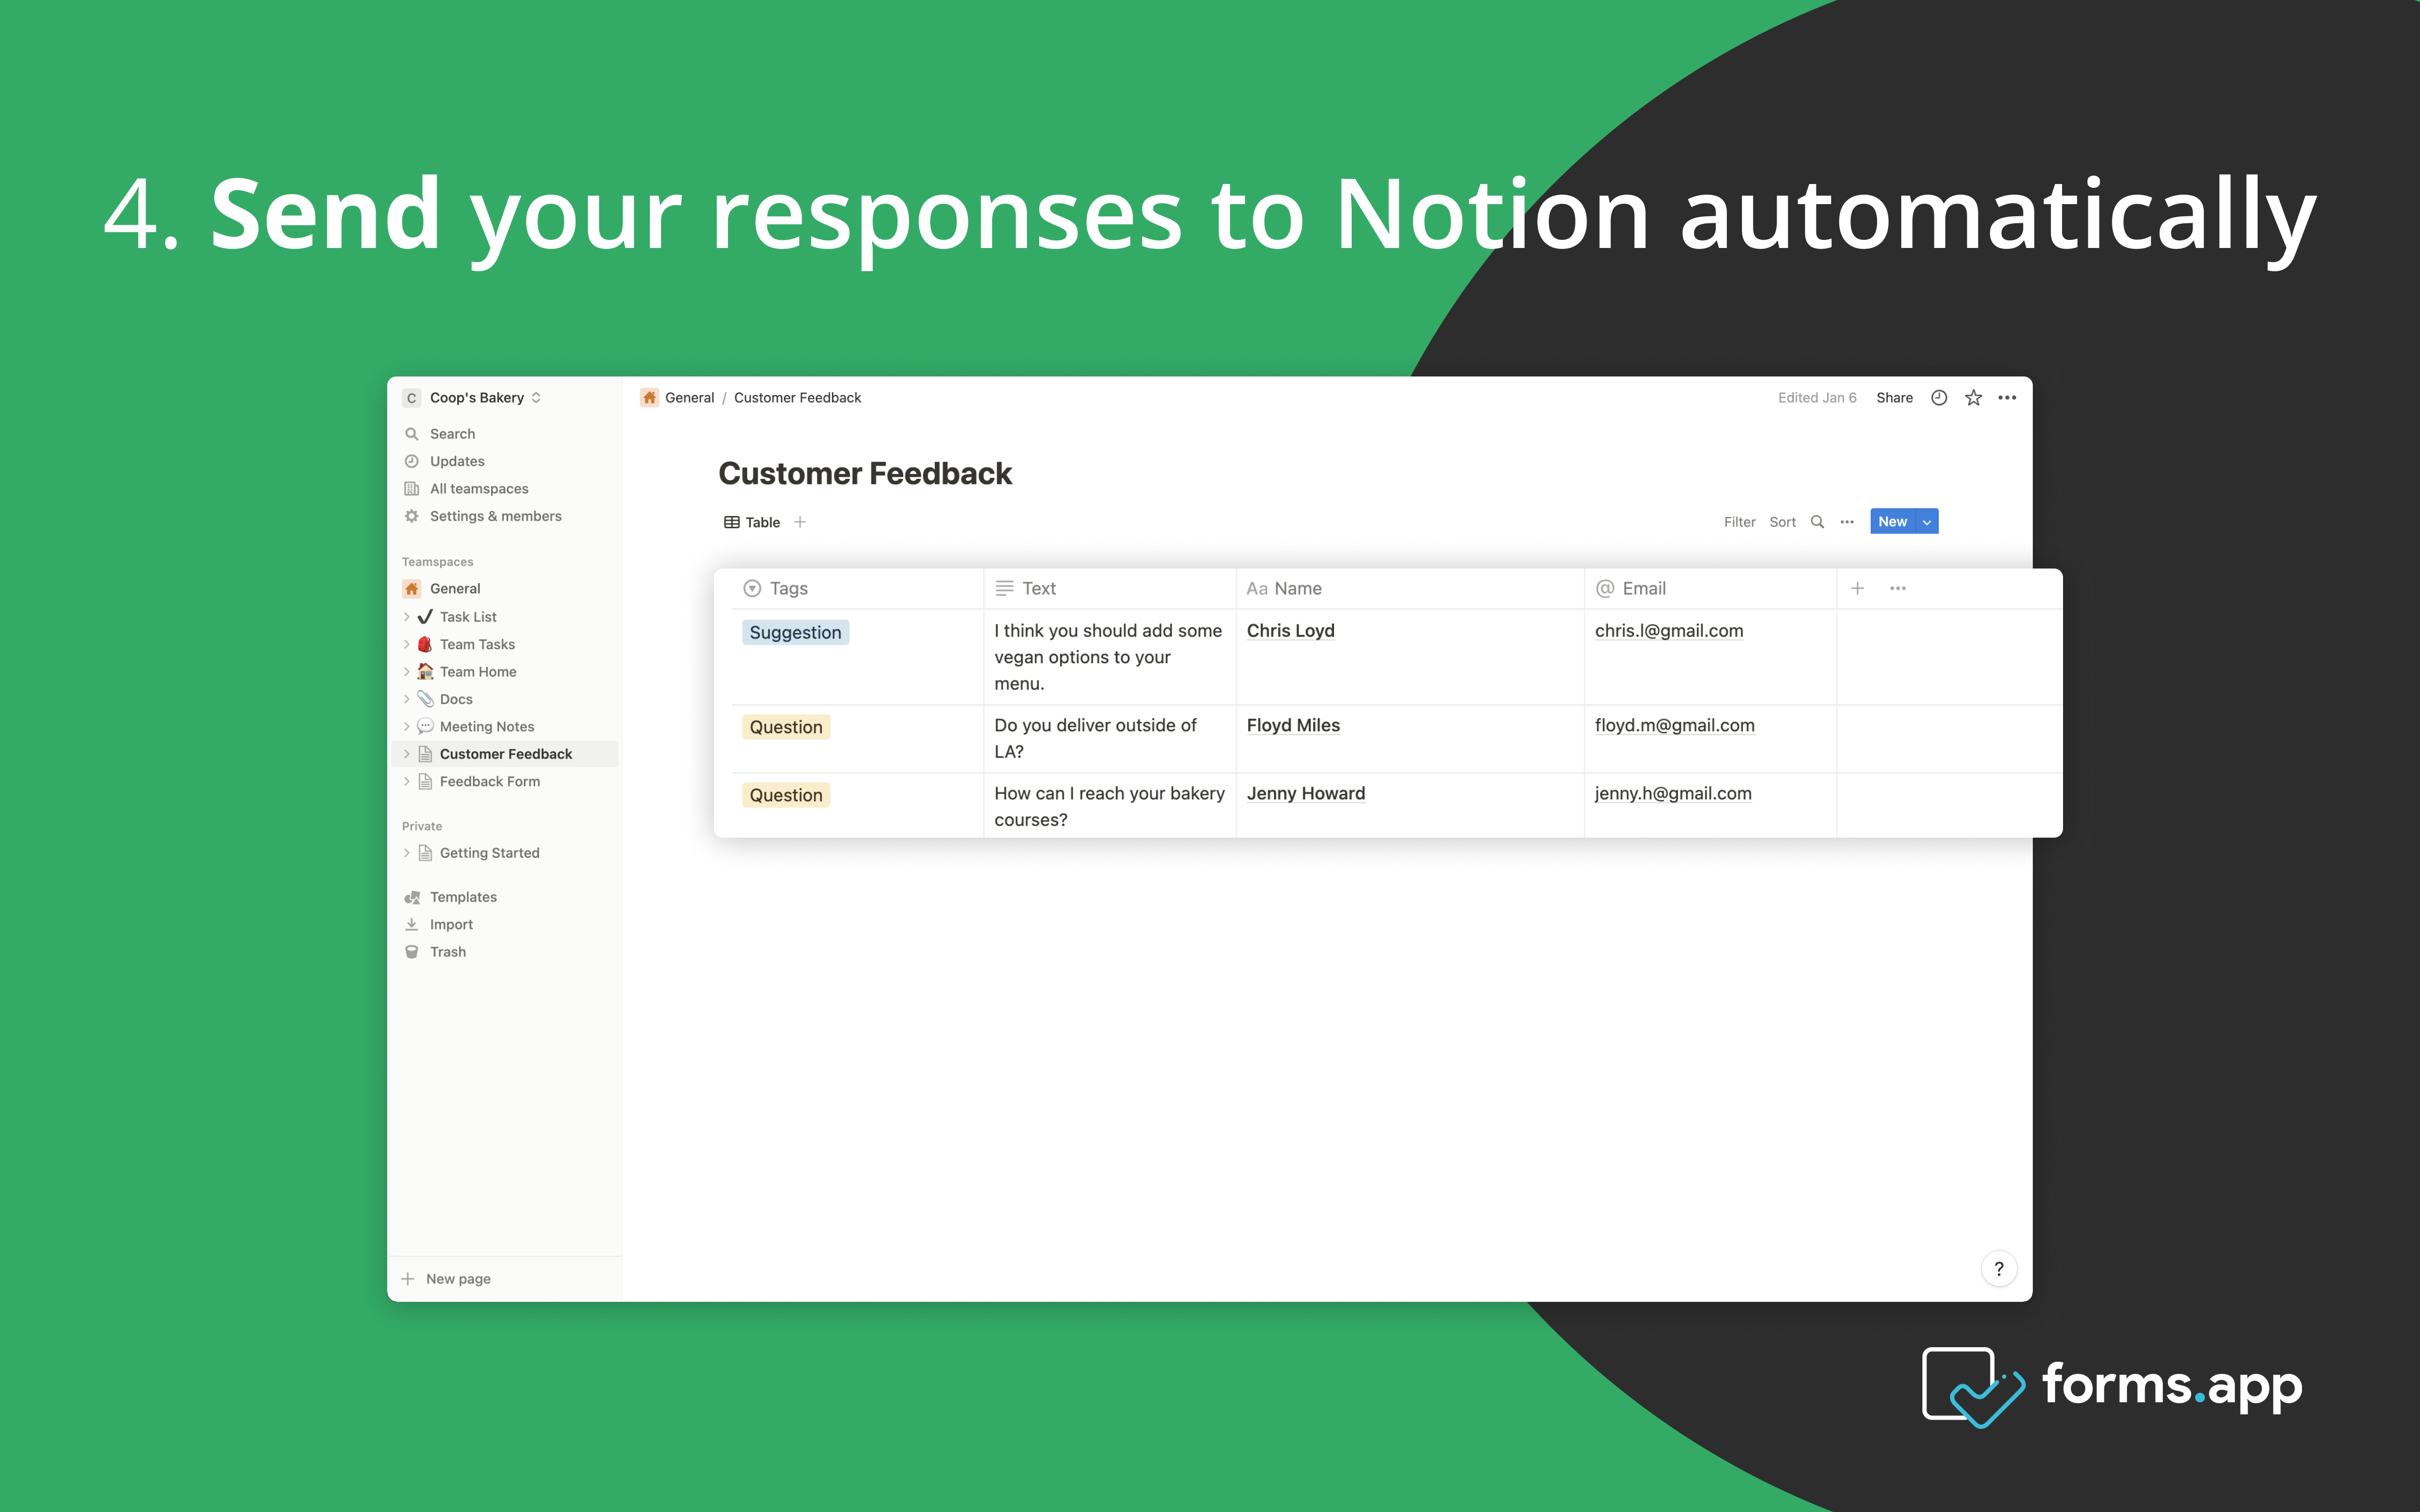Click the All teamspaces icon
Viewport: 2420px width, 1512px height.
click(411, 488)
